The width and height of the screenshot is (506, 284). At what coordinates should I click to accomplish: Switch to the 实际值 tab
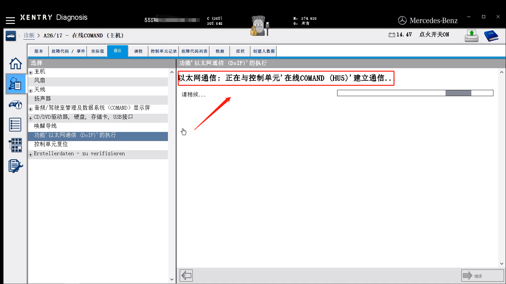pos(97,51)
